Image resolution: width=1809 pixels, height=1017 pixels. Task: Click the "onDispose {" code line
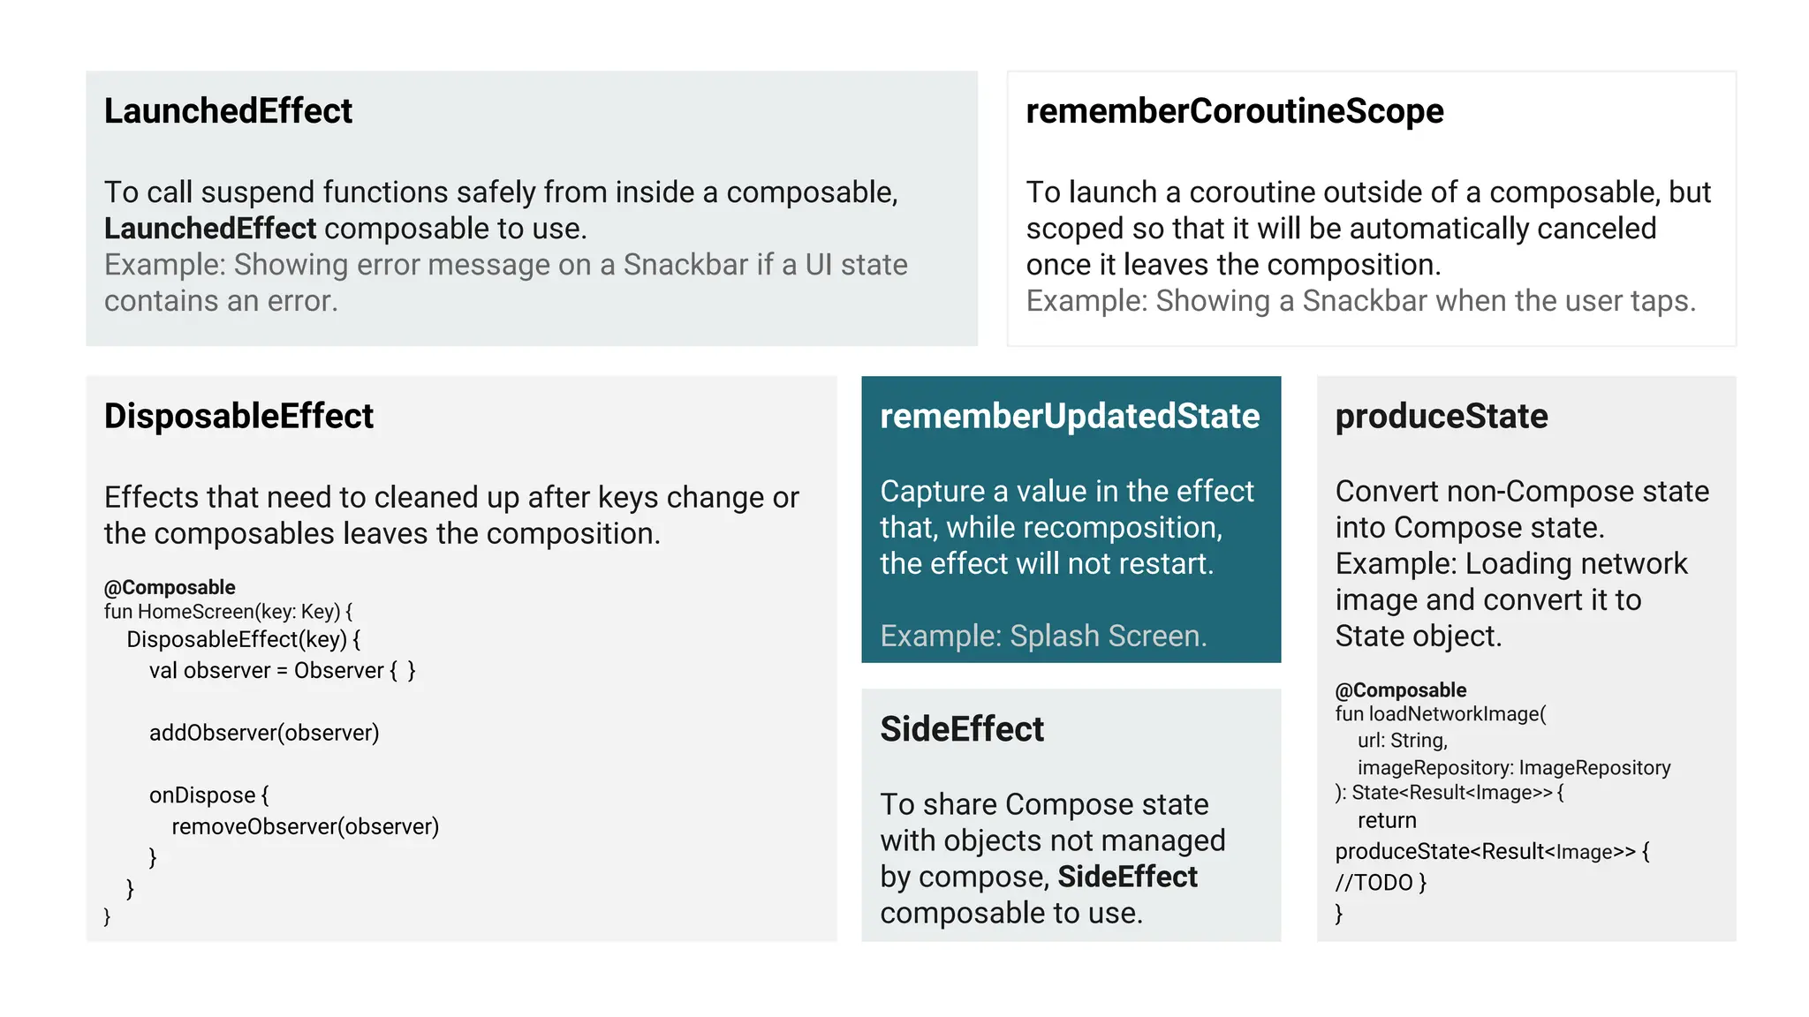pyautogui.click(x=208, y=795)
